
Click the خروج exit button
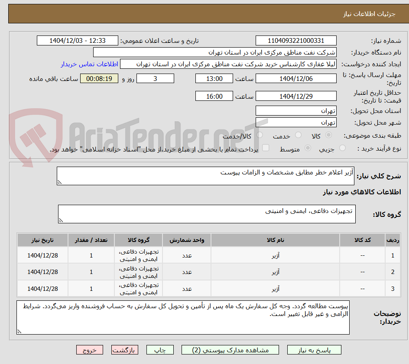point(90,350)
